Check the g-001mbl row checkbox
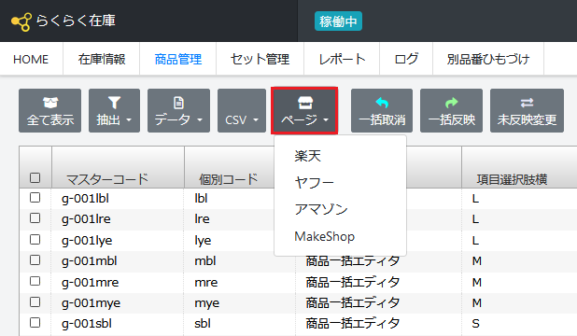 (35, 260)
